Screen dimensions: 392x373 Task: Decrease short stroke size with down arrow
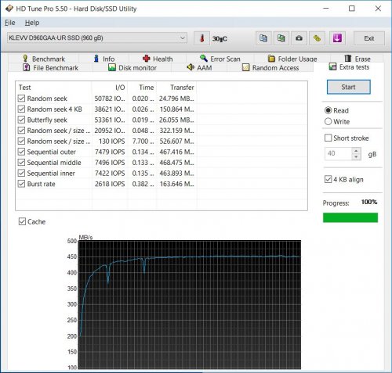[x=356, y=156]
